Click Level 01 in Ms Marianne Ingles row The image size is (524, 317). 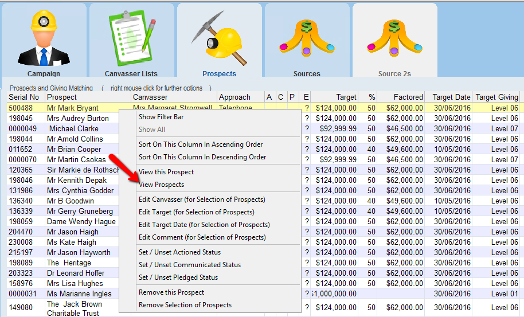point(505,294)
